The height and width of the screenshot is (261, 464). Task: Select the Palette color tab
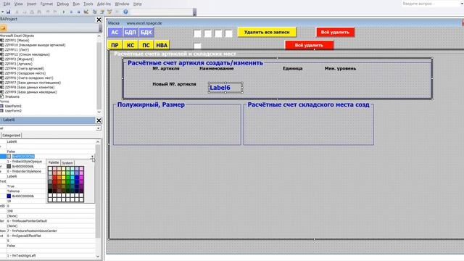point(54,162)
